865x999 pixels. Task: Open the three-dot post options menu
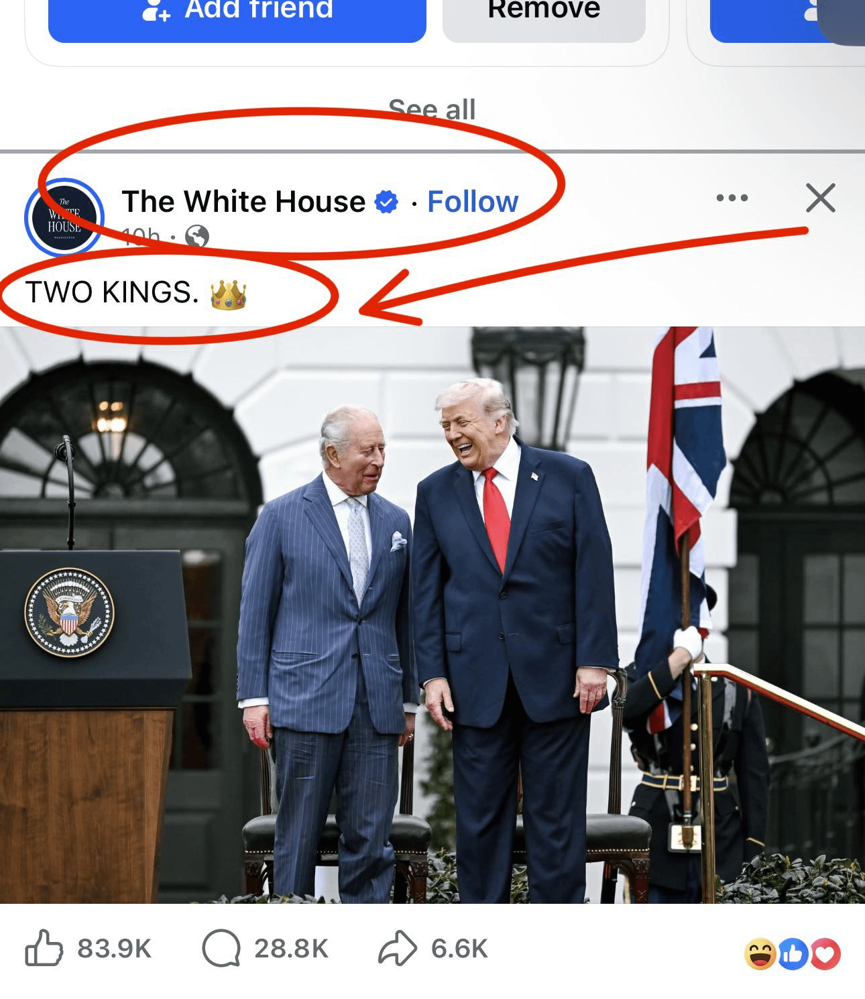[x=732, y=198]
